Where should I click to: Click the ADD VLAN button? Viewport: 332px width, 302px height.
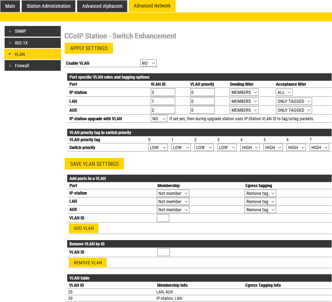[x=84, y=228]
